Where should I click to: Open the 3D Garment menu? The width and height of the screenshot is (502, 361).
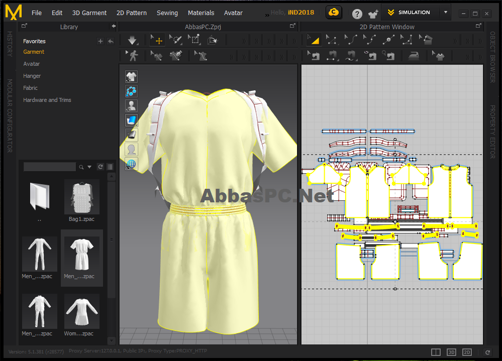89,13
